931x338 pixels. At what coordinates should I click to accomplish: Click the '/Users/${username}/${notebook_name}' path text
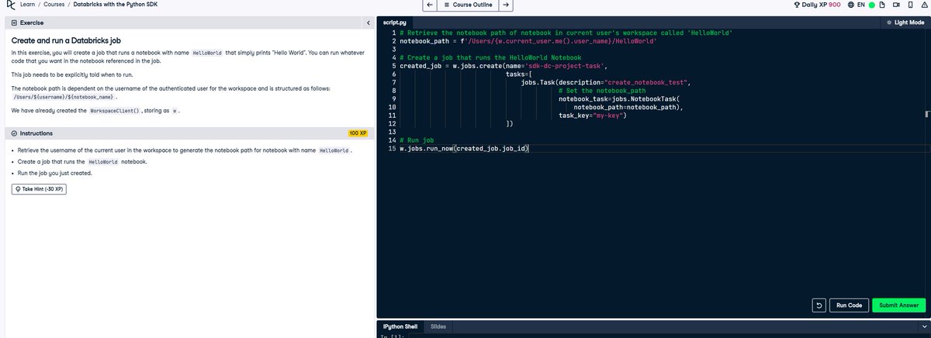pyautogui.click(x=64, y=96)
